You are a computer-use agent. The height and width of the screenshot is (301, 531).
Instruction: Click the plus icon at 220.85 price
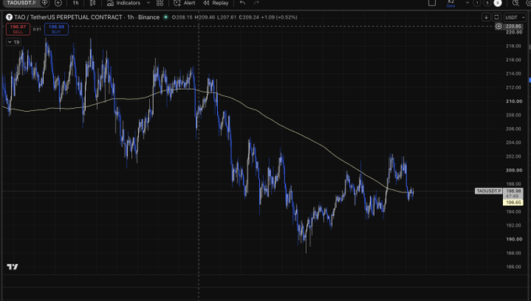498,26
